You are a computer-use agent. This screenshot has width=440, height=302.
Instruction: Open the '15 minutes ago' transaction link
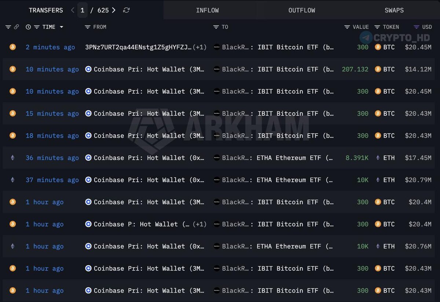(x=52, y=113)
